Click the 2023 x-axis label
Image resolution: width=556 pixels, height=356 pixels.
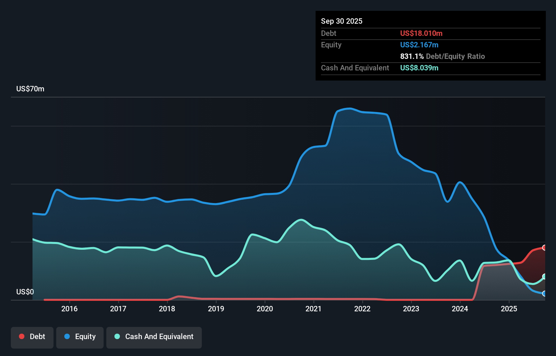tap(411, 309)
